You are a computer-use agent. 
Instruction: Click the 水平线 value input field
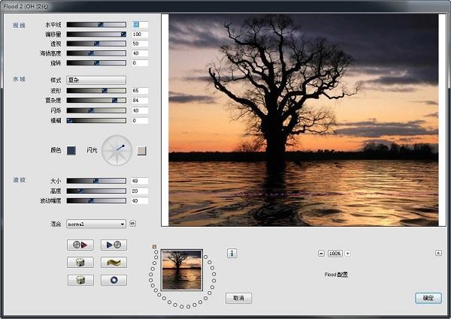[140, 25]
